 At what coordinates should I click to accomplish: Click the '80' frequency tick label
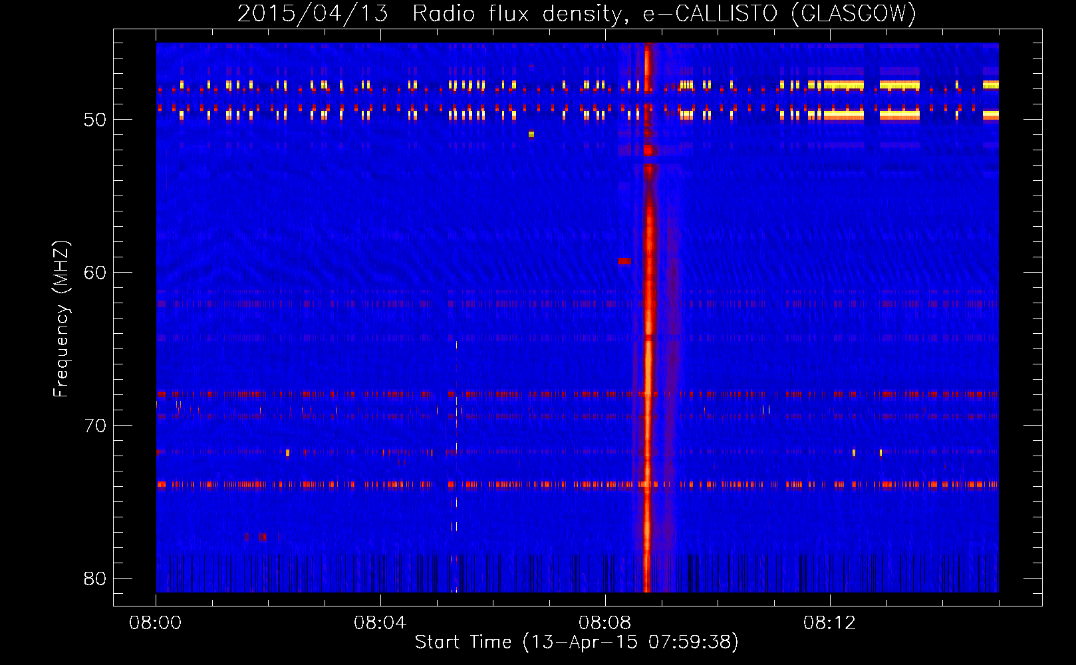point(95,579)
